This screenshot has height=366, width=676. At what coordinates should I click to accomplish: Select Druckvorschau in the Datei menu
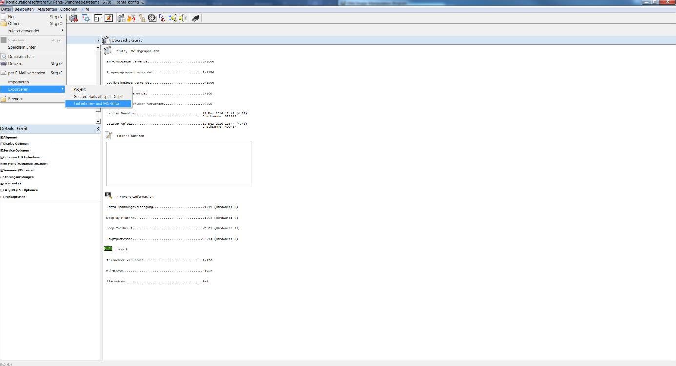33,57
